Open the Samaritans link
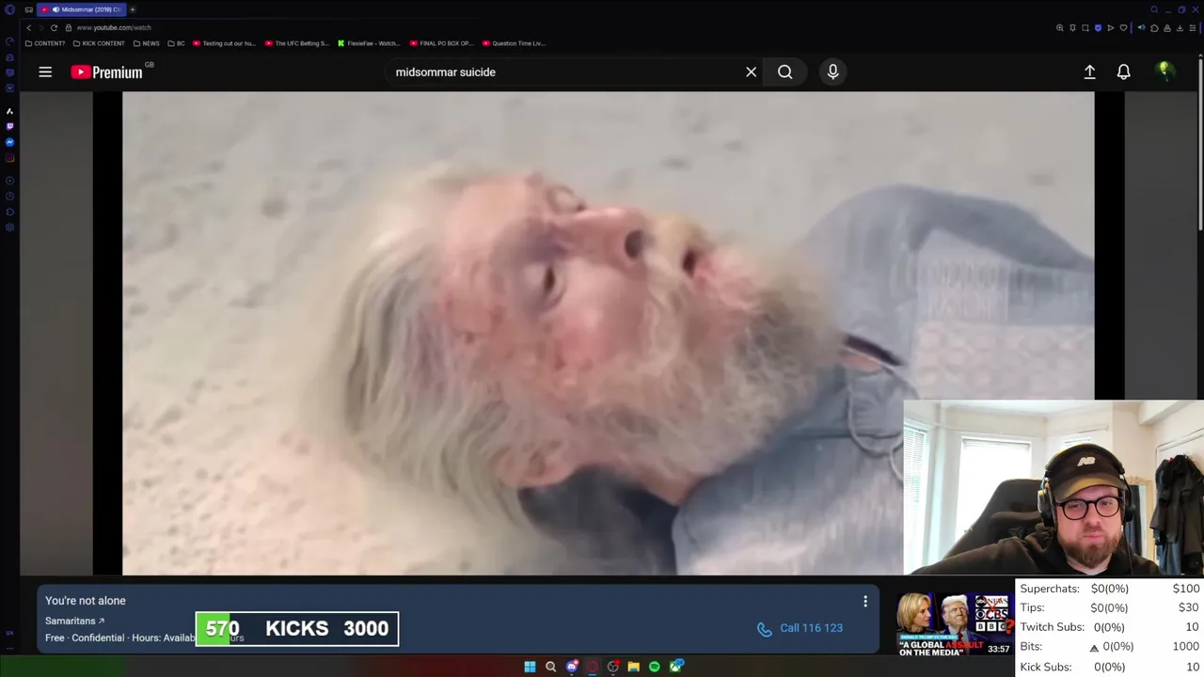Viewport: 1204px width, 677px height. tap(75, 621)
